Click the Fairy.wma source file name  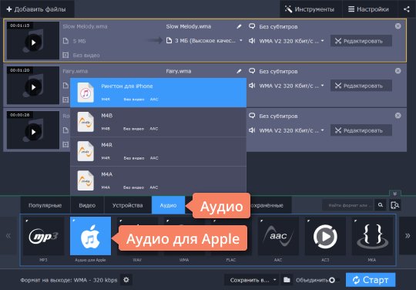click(75, 71)
